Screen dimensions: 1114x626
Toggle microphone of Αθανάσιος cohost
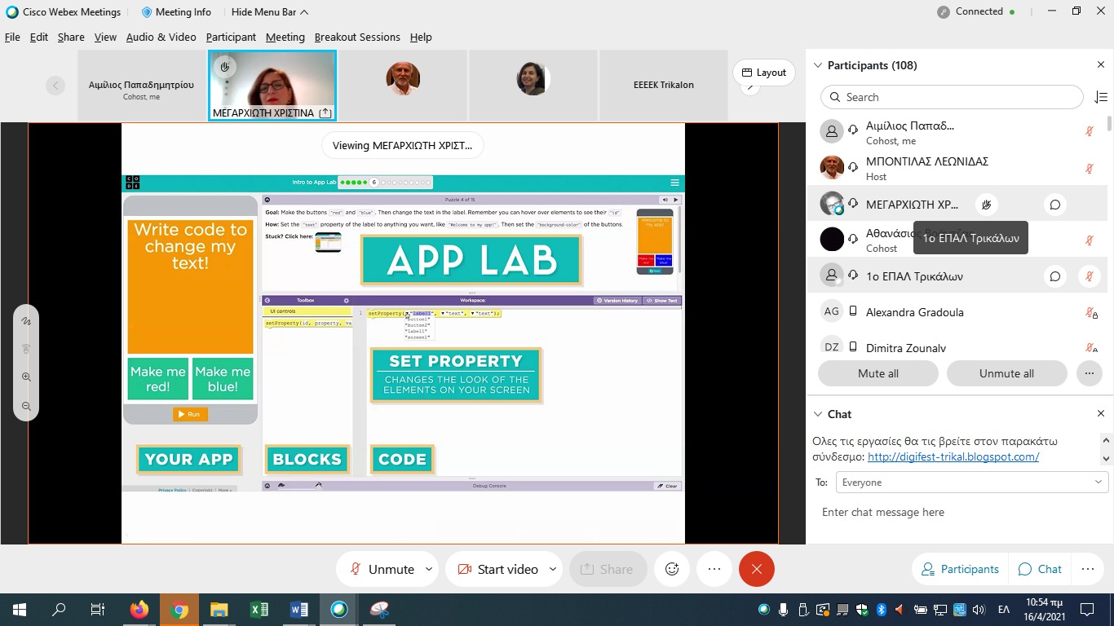point(1090,240)
